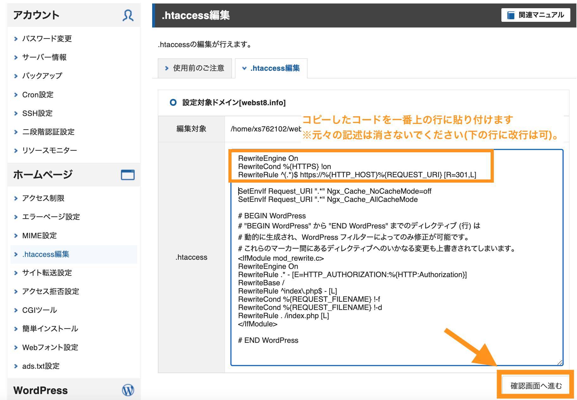The height and width of the screenshot is (400, 577).
Task: Open MIME設定 from the sidebar
Action: point(40,235)
